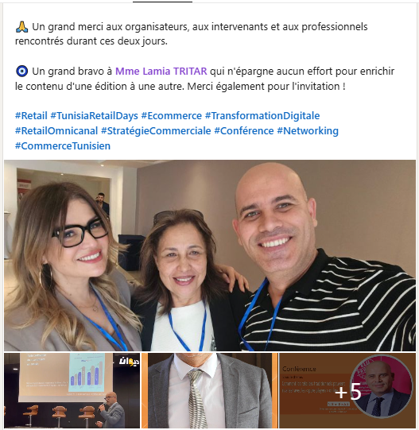
Task: Open the gray suit and tie photo
Action: (x=210, y=390)
